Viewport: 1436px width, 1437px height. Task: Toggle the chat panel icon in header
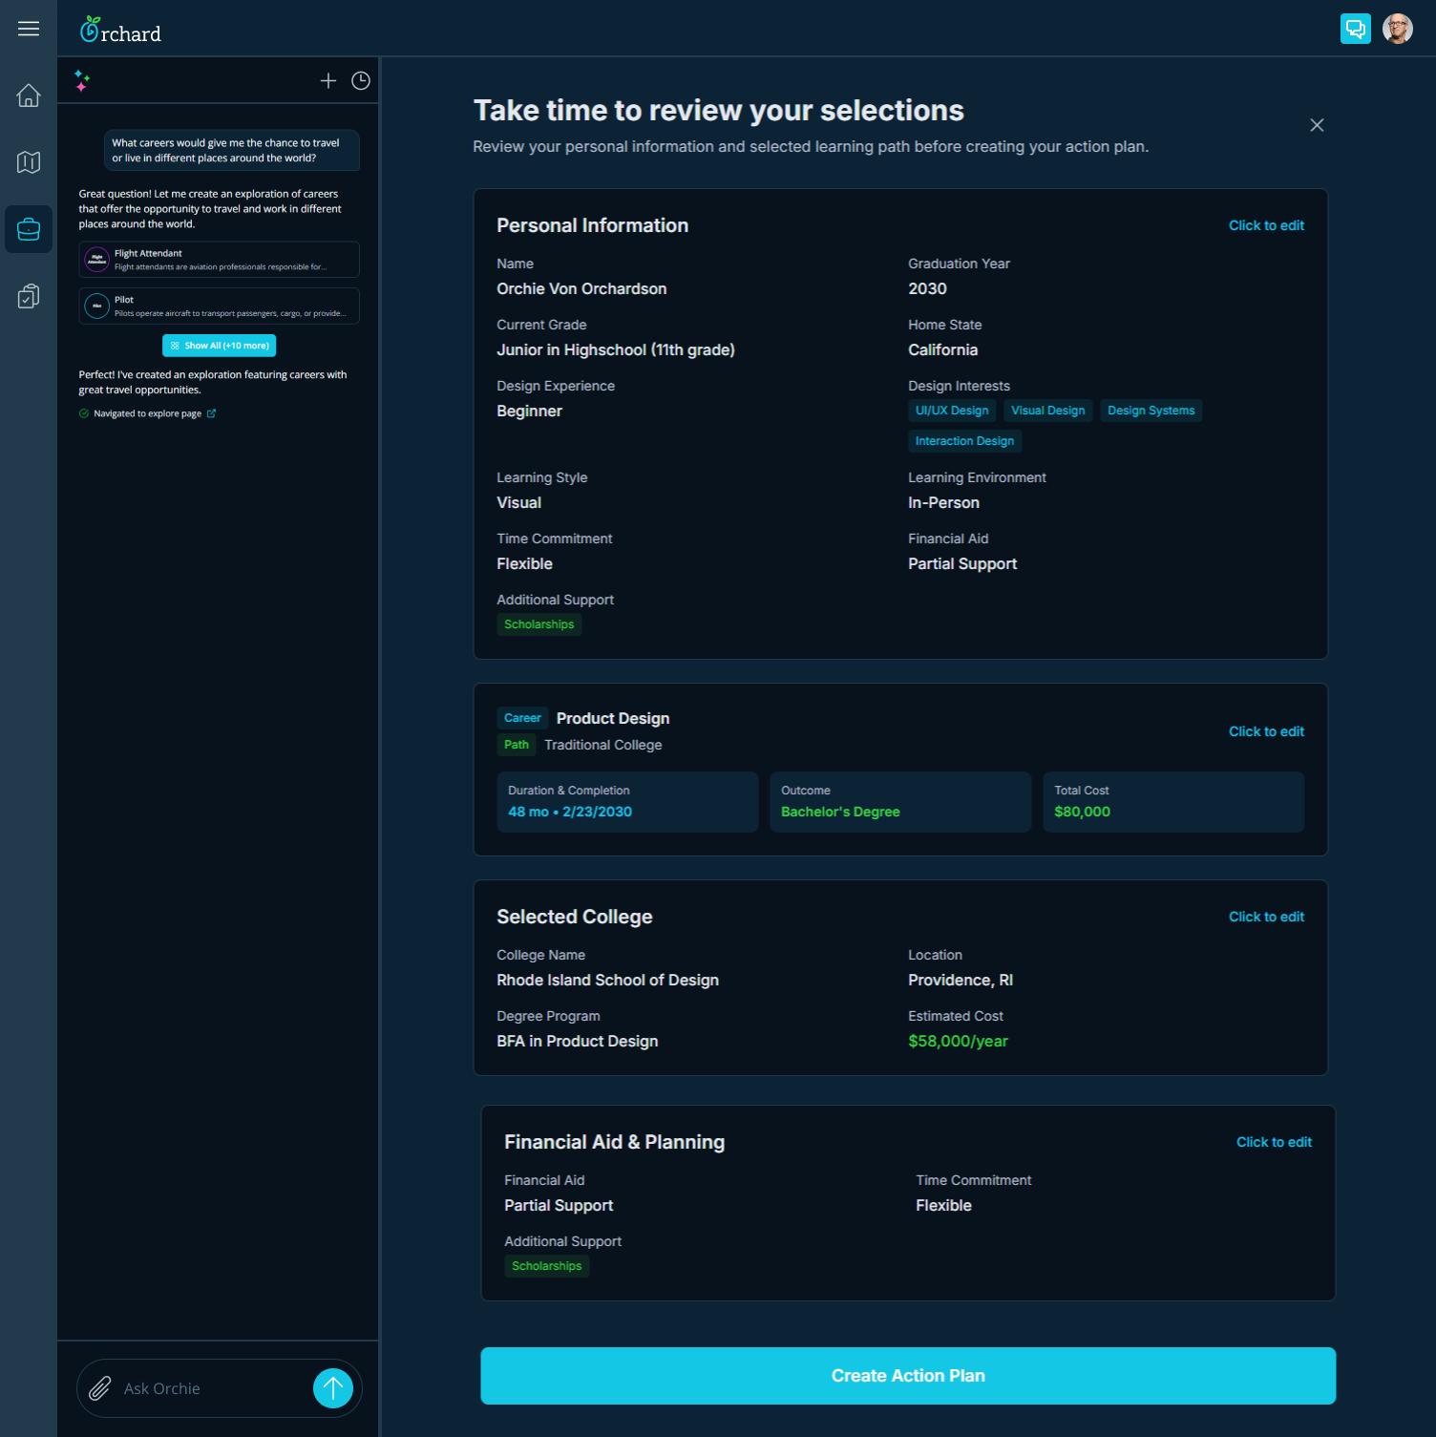1355,29
